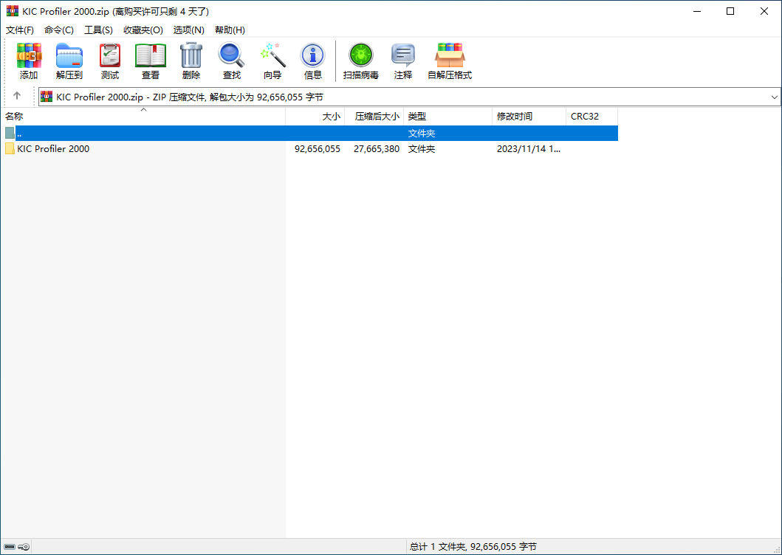Open the 收藏夹(O) menu
Viewport: 782px width, 555px height.
pyautogui.click(x=143, y=30)
